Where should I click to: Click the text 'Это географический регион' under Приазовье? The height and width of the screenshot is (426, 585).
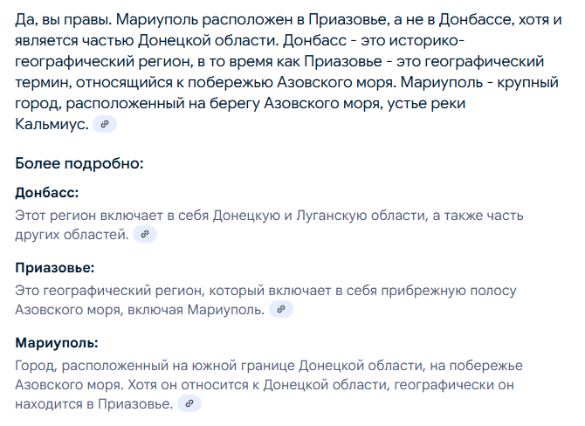pyautogui.click(x=110, y=291)
